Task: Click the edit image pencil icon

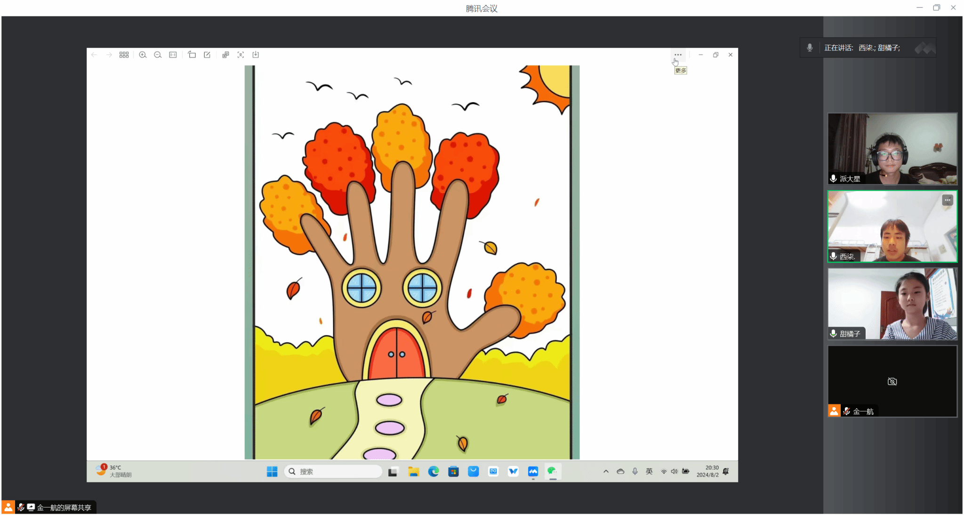Action: click(x=207, y=55)
